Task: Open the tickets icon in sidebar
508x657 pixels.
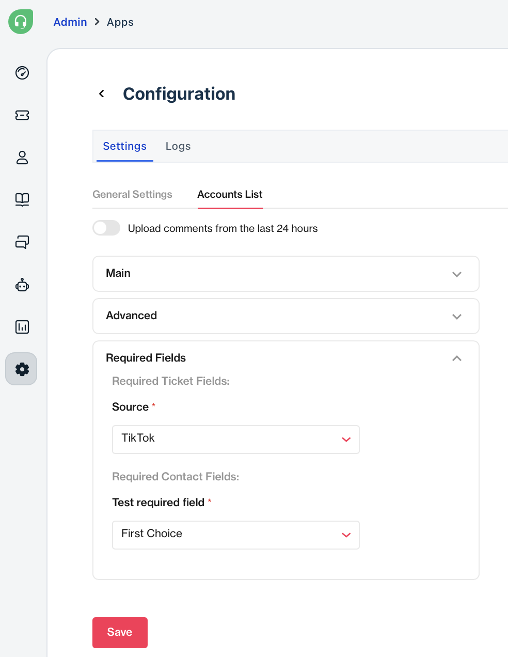Action: coord(22,115)
